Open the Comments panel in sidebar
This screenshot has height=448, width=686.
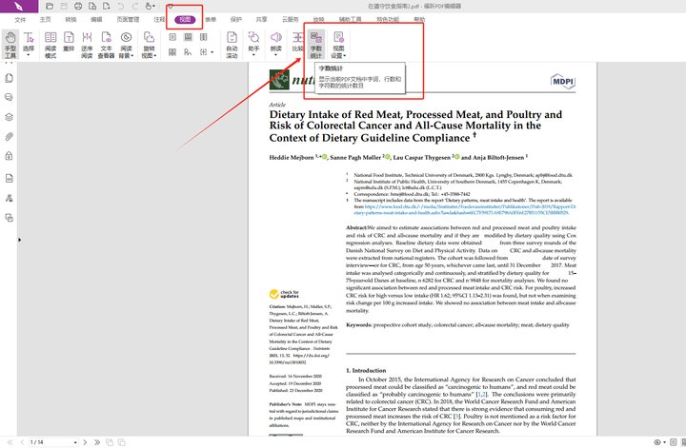click(10, 96)
